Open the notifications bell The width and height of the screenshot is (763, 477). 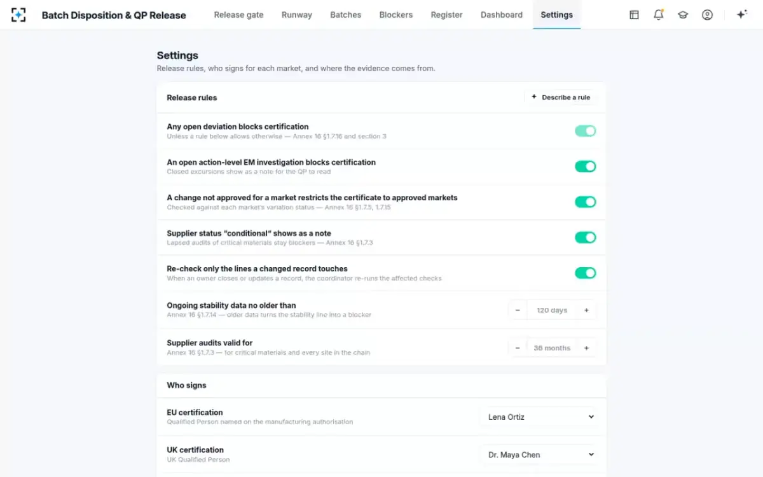[659, 15]
